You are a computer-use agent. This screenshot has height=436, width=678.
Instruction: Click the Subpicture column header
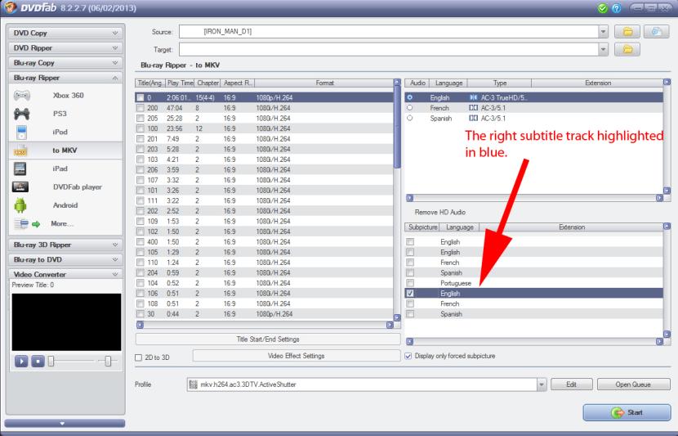coord(422,227)
